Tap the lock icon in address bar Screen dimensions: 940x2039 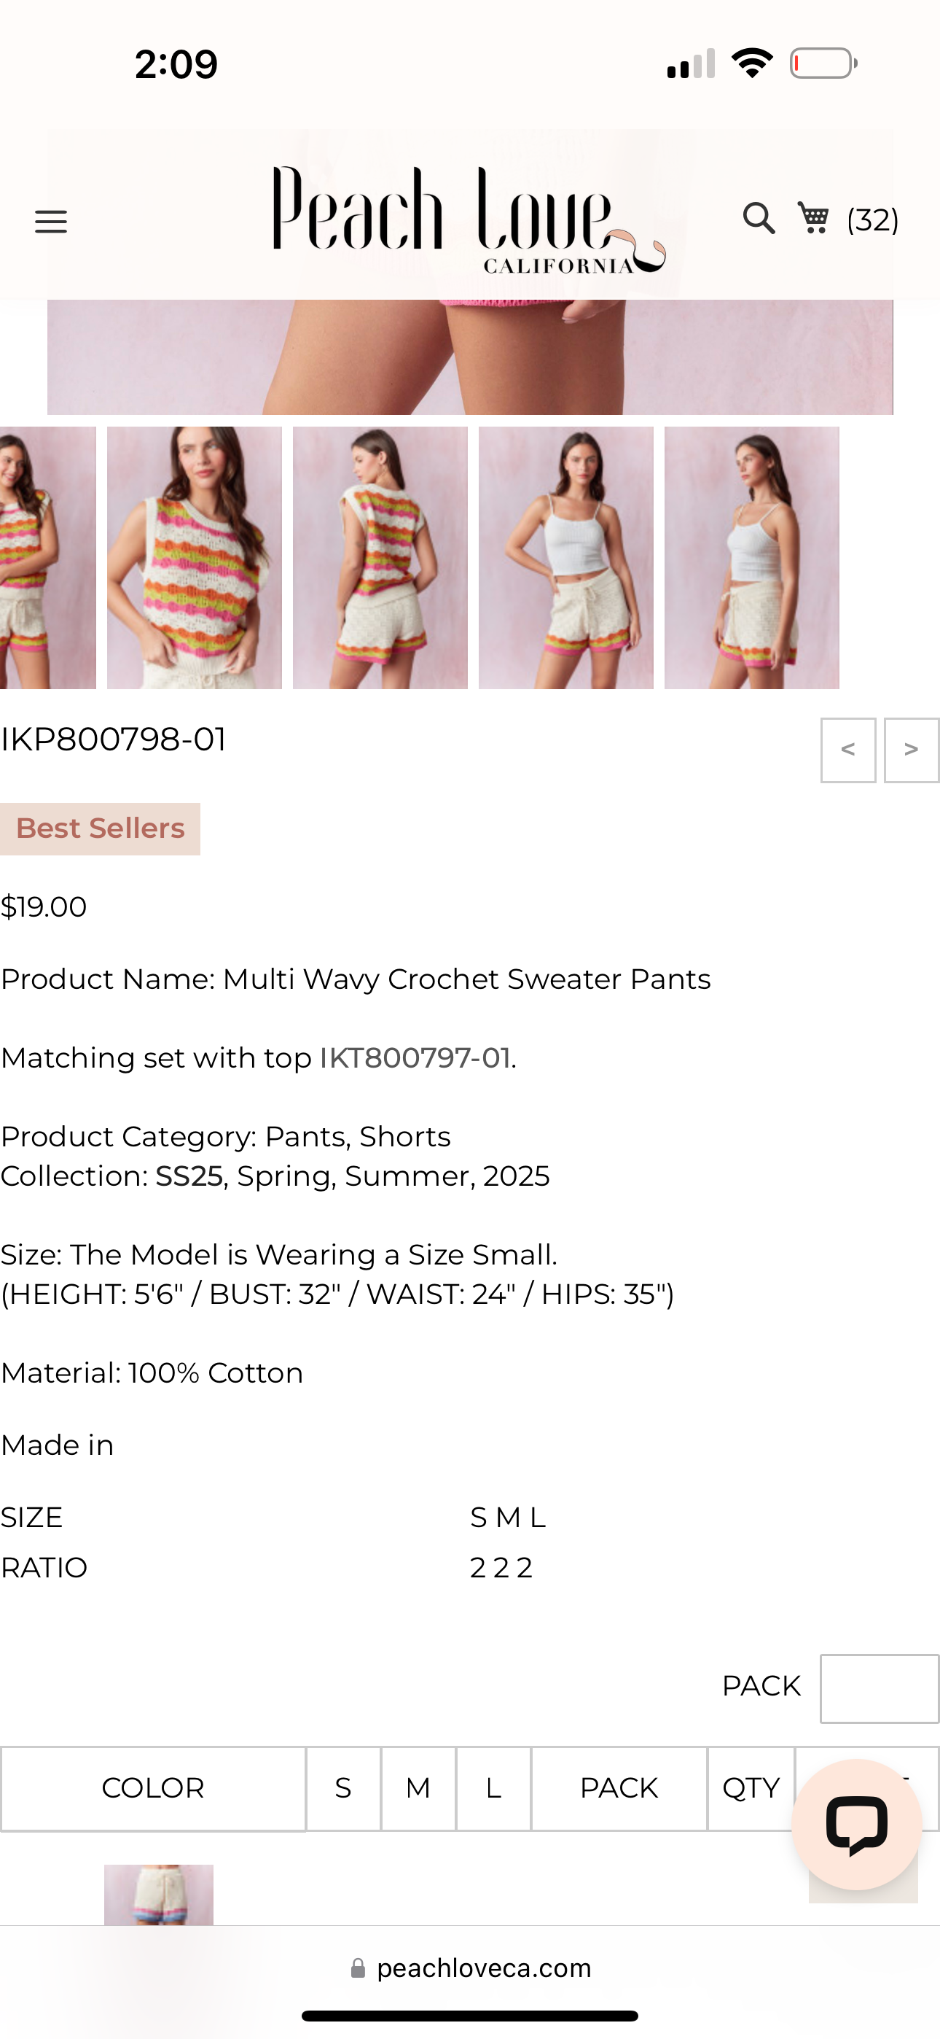pos(359,1968)
